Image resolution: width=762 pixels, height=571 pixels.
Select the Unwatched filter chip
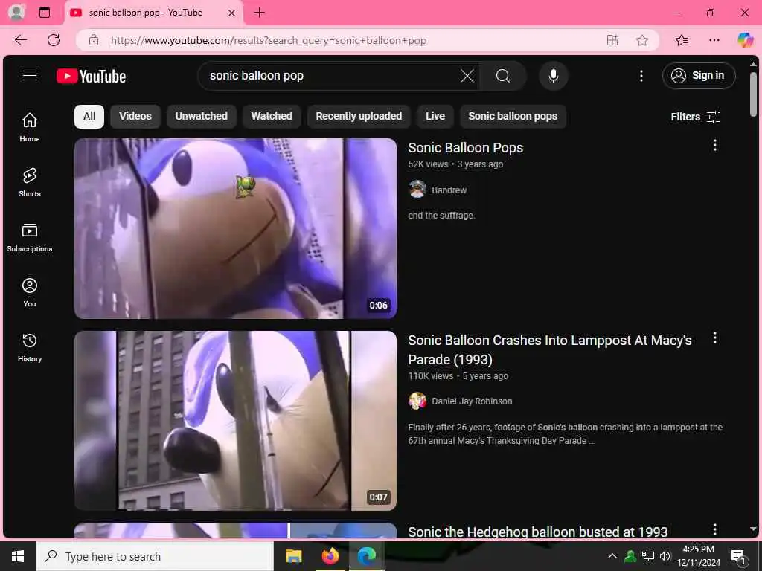[201, 117]
